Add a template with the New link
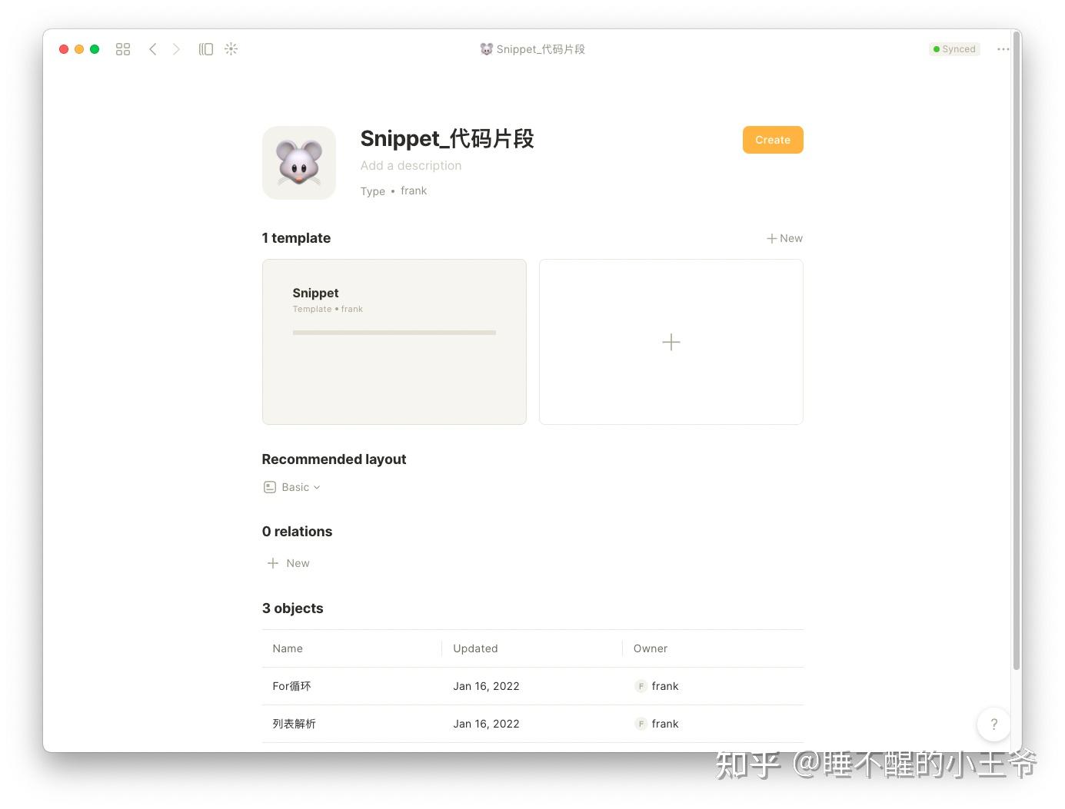The image size is (1065, 809). tap(784, 238)
